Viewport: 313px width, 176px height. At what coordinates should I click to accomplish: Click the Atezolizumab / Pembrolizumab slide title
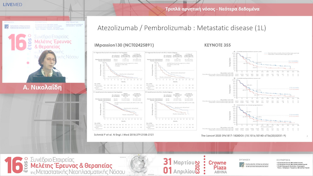pos(182,29)
